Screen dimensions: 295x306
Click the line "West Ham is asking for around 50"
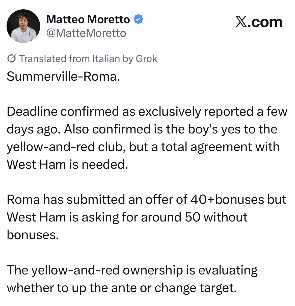coord(127,217)
